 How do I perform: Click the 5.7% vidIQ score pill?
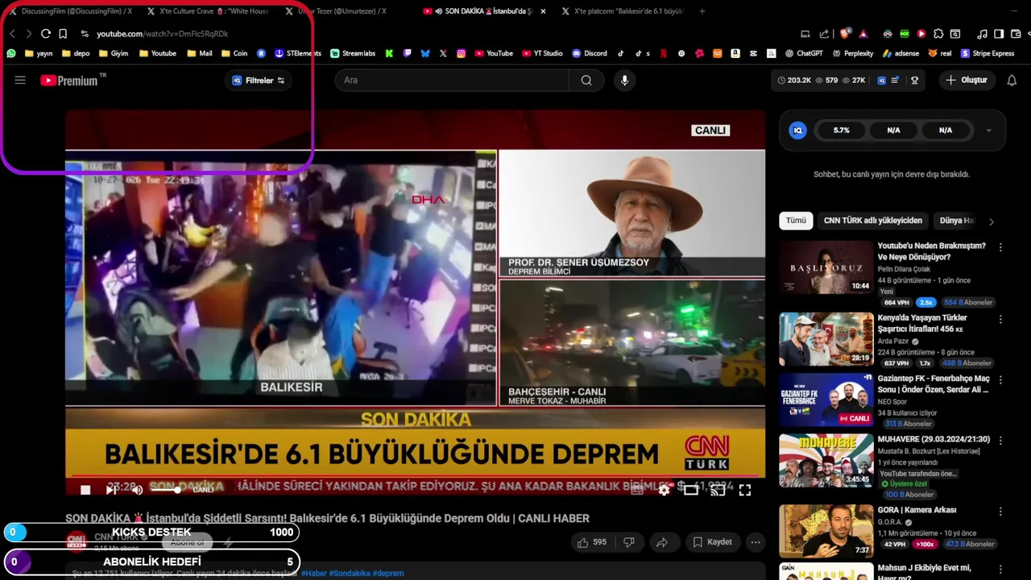tap(842, 130)
